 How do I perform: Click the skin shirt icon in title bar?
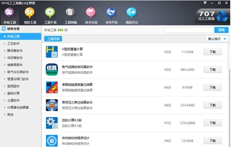205,3
